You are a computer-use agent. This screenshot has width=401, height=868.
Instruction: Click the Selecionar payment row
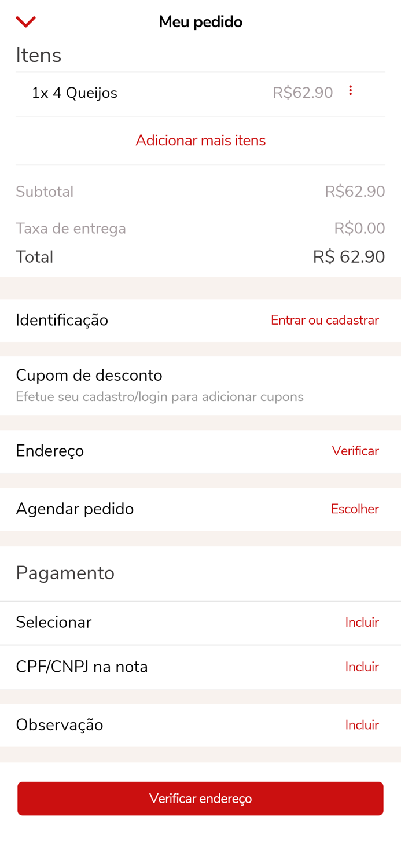54,623
